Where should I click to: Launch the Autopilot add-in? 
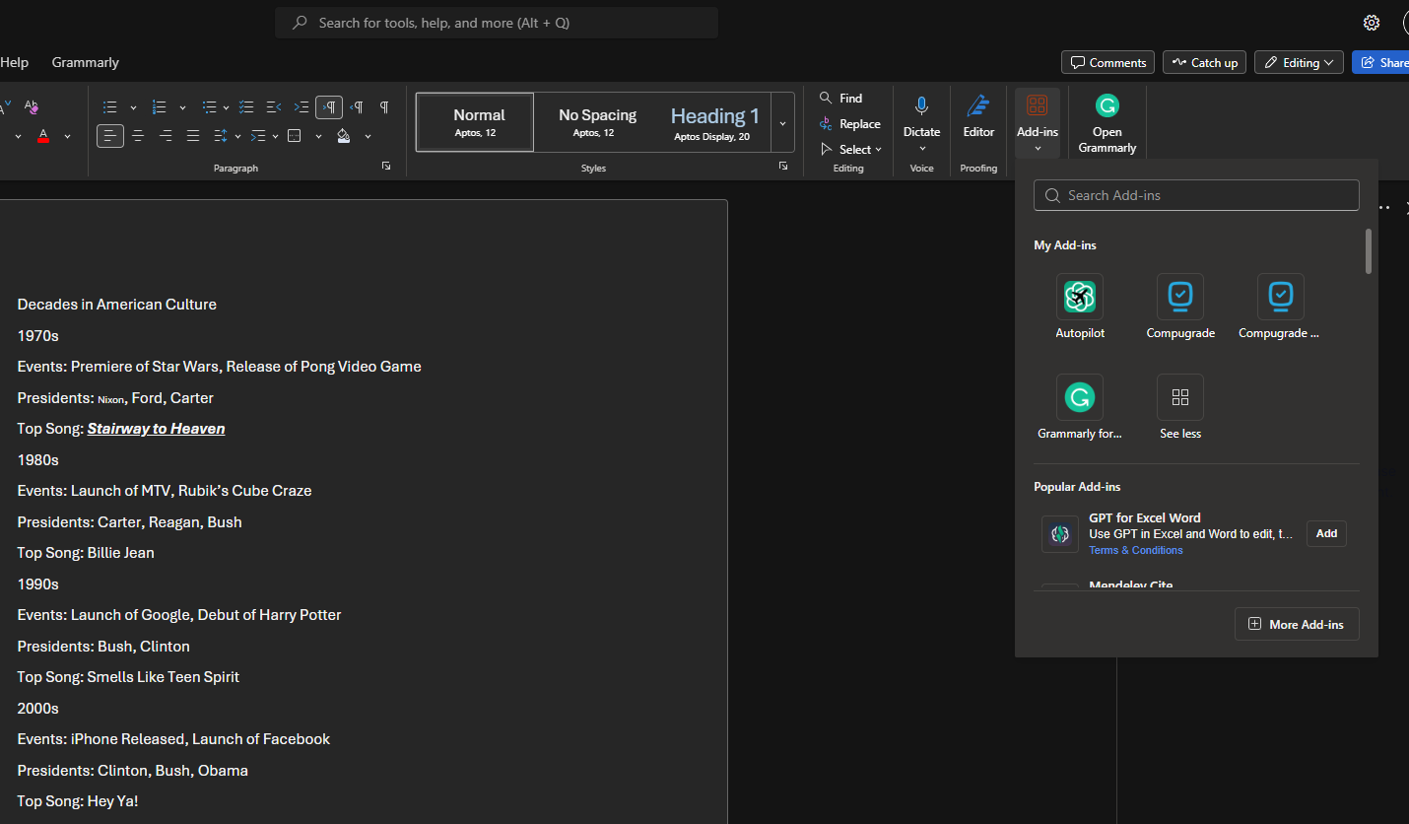1080,308
